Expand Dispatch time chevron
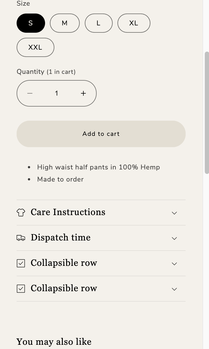Viewport: 209px width, 349px height. coord(174,238)
